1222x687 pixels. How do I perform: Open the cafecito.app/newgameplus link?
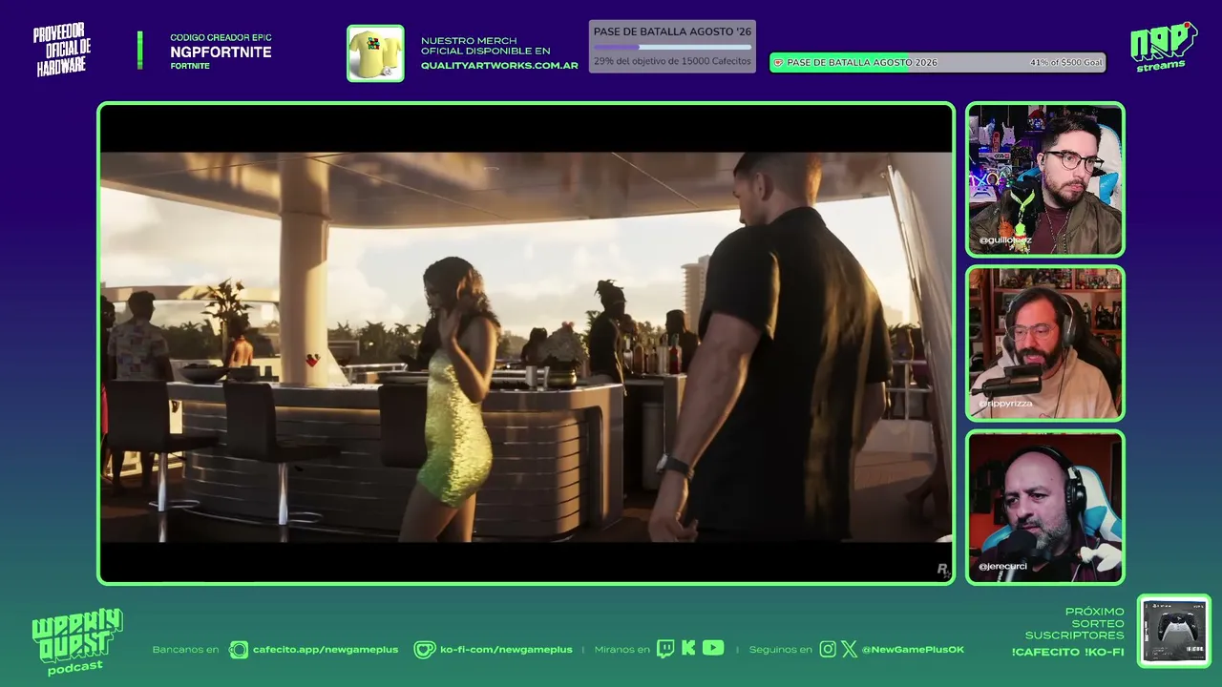(x=326, y=650)
